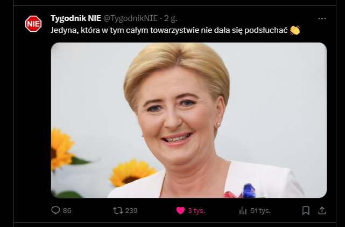The image size is (345, 227).
Task: Open the Tygodnik NIE display name link
Action: pos(76,18)
